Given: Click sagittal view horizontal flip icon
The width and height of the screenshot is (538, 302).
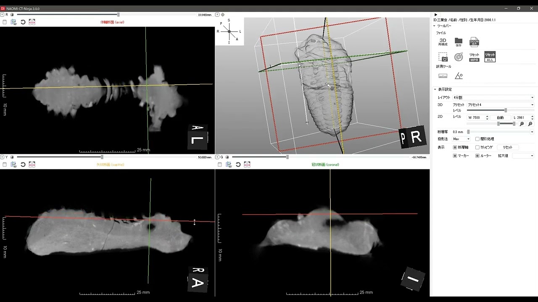Looking at the screenshot, I should click(32, 164).
